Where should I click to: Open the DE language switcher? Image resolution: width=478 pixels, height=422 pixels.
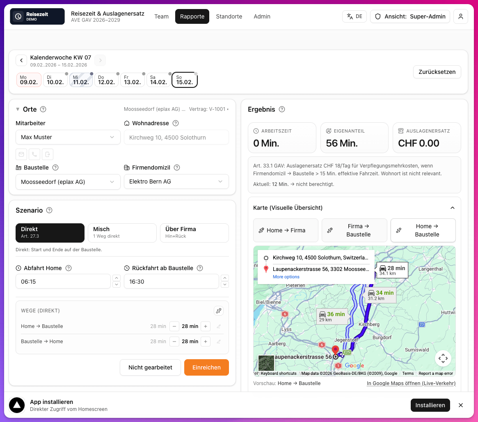(354, 16)
